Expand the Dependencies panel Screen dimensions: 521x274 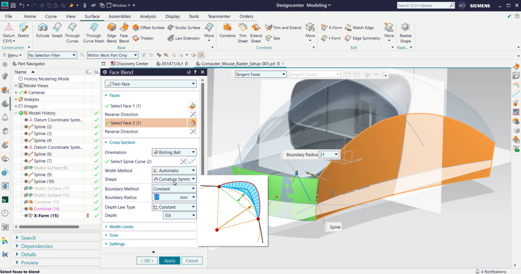[x=37, y=246]
